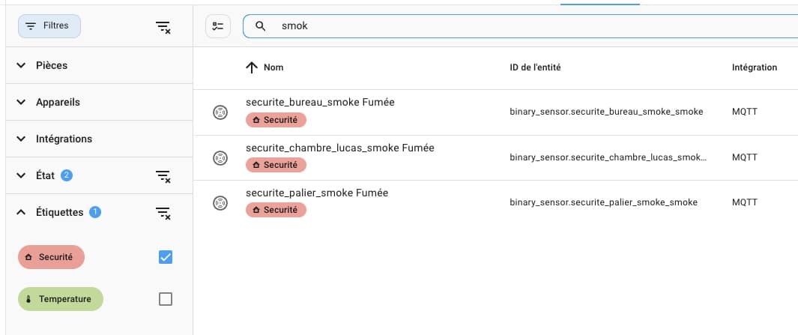The width and height of the screenshot is (798, 335).
Task: Clear the État filter icon
Action: pos(163,176)
